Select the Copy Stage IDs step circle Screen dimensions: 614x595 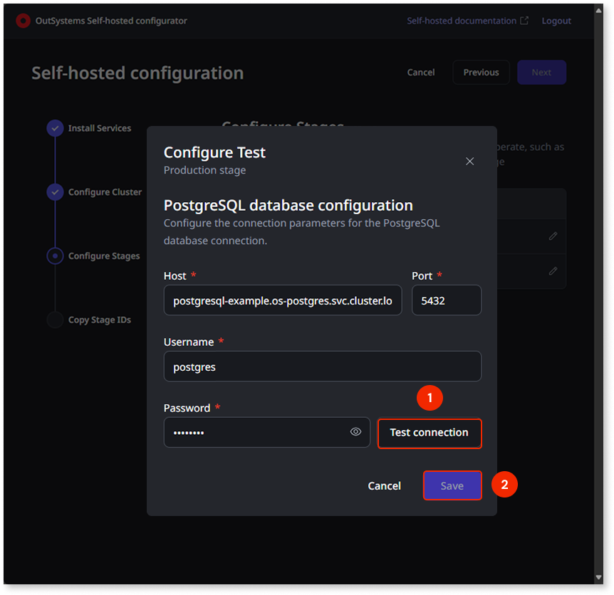[x=56, y=320]
